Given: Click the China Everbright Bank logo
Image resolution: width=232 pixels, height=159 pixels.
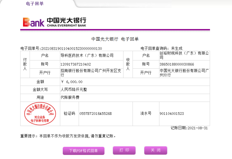Looking at the screenshot, I should 54,22.
